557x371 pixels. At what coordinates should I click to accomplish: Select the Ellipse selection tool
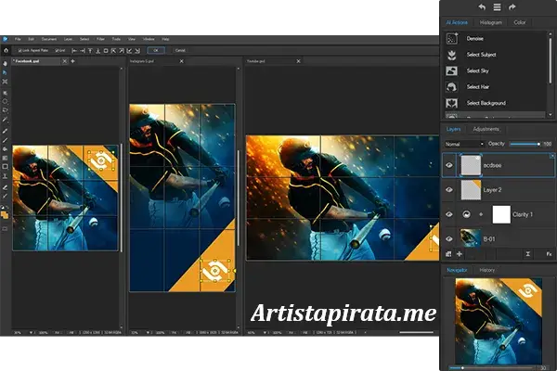(x=5, y=101)
